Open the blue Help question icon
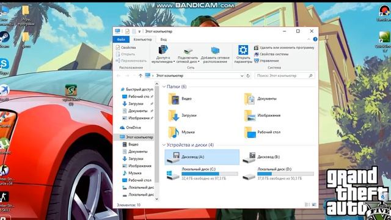Image resolution: width=391 pixels, height=220 pixels. click(x=315, y=39)
